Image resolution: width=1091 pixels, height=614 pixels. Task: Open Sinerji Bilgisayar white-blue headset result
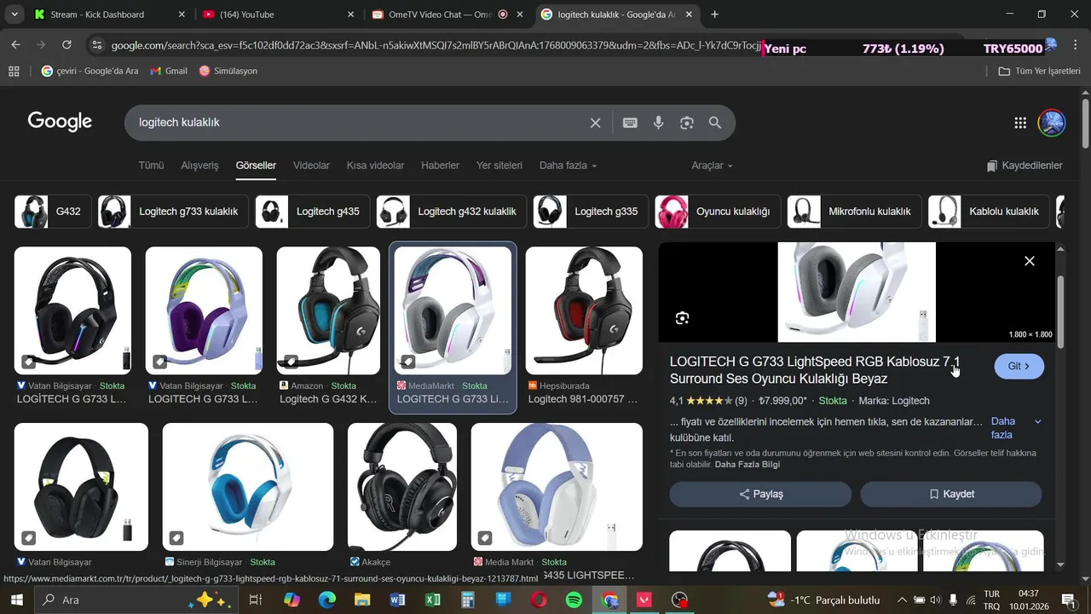(248, 487)
